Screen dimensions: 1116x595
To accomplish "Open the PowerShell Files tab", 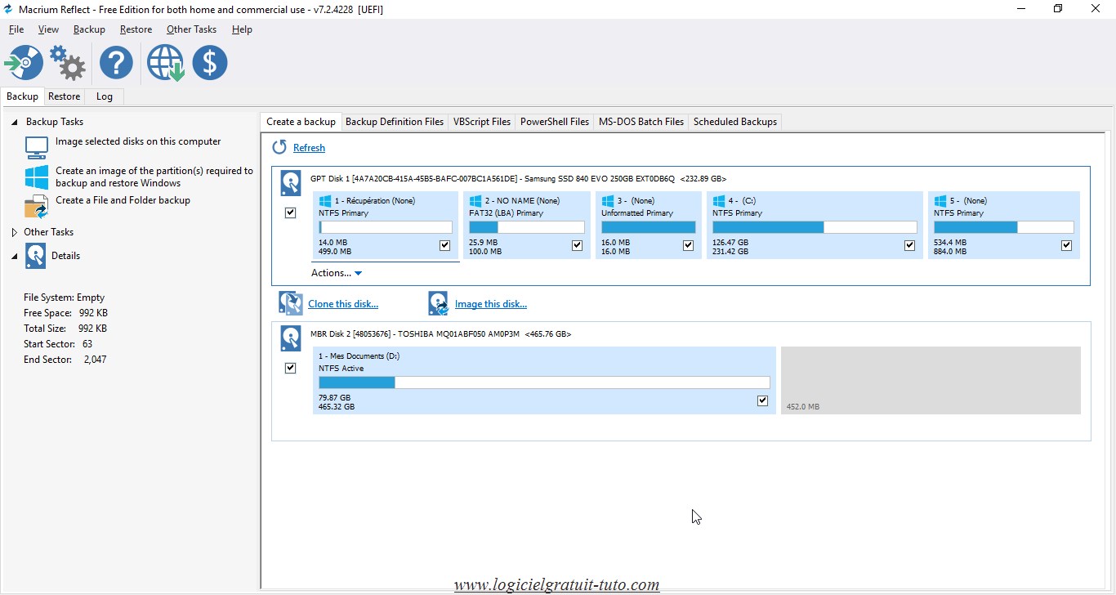I will pos(555,122).
